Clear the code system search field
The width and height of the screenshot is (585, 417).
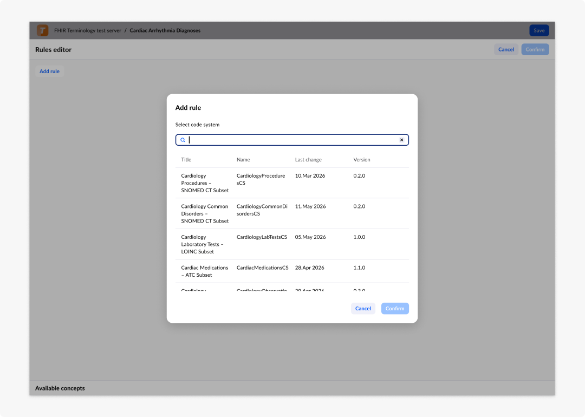pyautogui.click(x=401, y=140)
